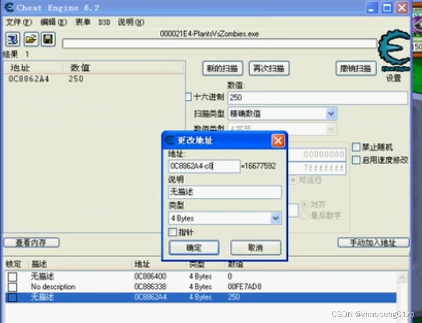The height and width of the screenshot is (323, 422).
Task: Enable the 十六进制 hexadecimal checkbox
Action: (188, 97)
